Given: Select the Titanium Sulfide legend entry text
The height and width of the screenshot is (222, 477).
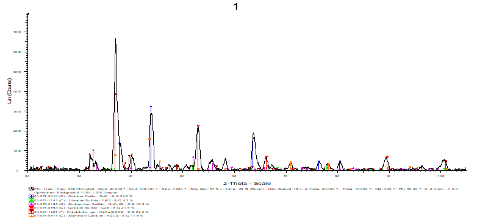Looking at the screenshot, I should click(x=84, y=200).
